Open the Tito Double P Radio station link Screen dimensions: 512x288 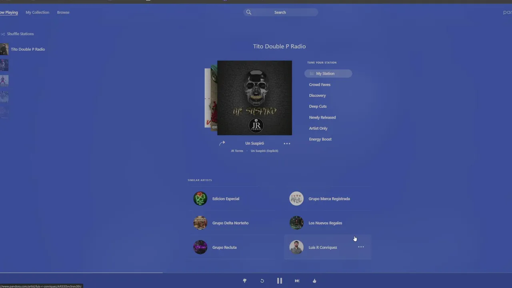28,49
